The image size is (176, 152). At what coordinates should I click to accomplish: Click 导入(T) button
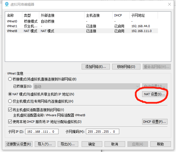pos(45,144)
